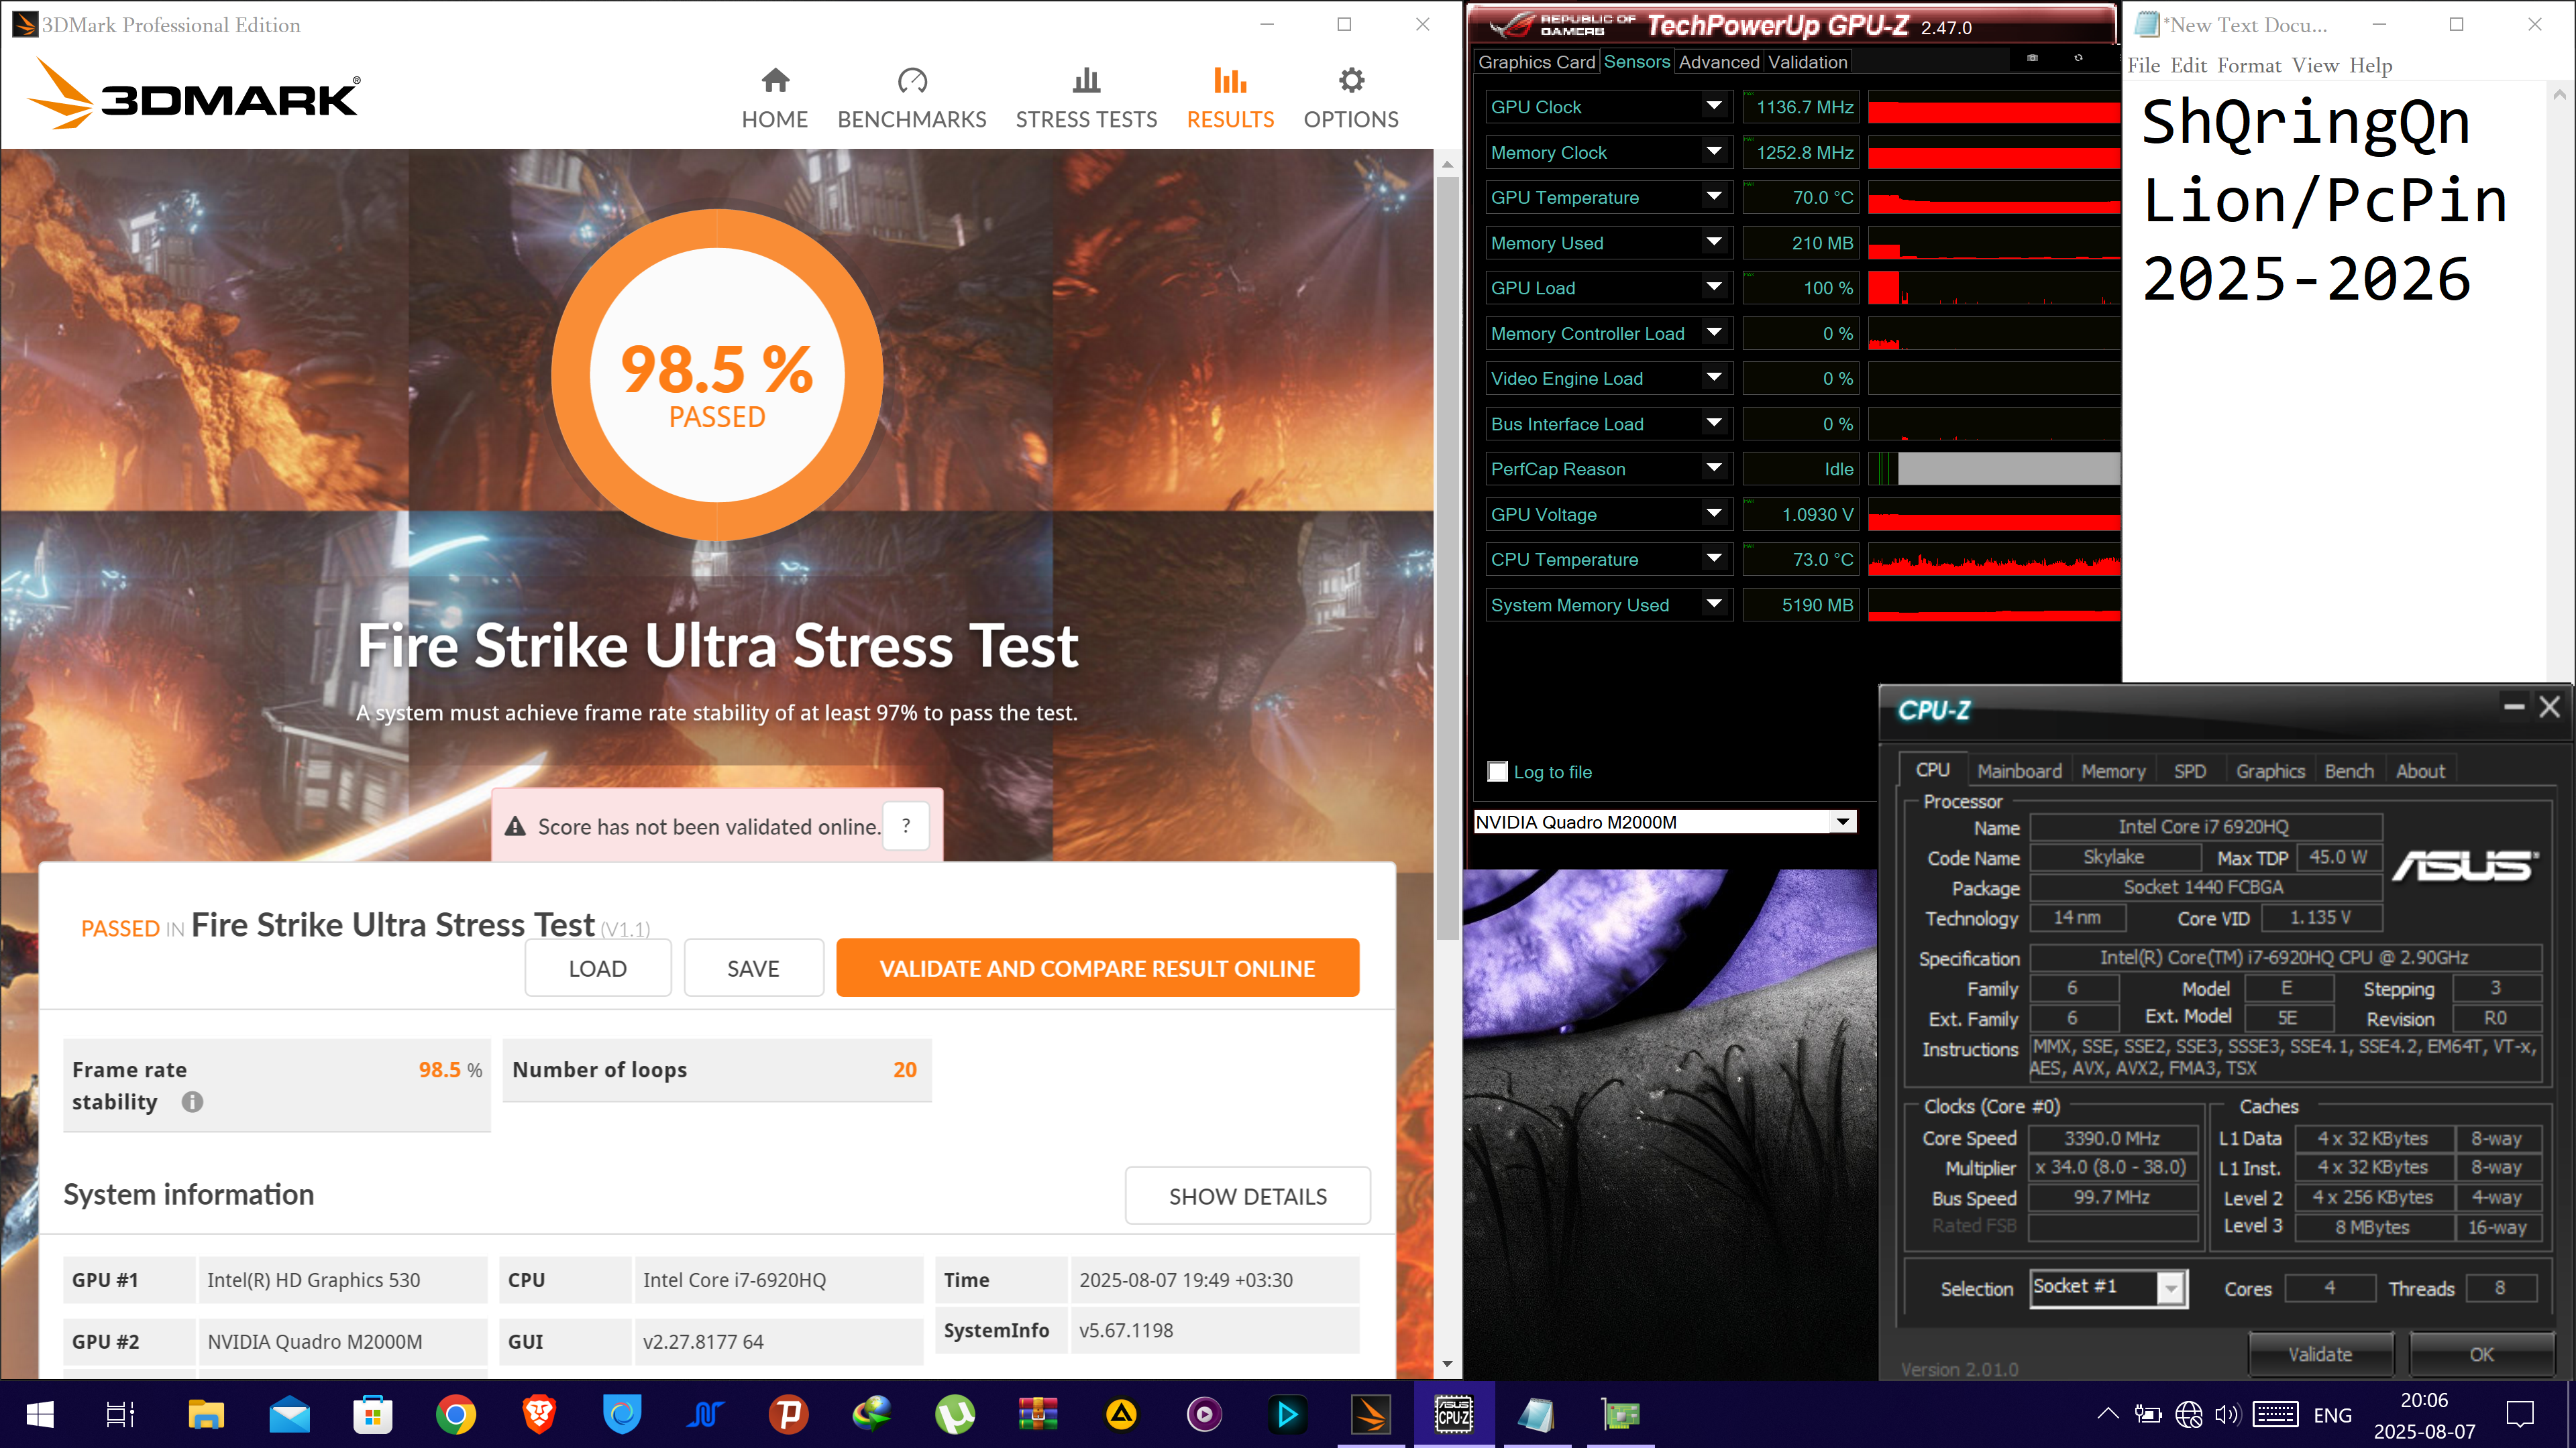Screen dimensions: 2576x1448
Task: Open uTorrent from taskbar
Action: click(955, 1414)
